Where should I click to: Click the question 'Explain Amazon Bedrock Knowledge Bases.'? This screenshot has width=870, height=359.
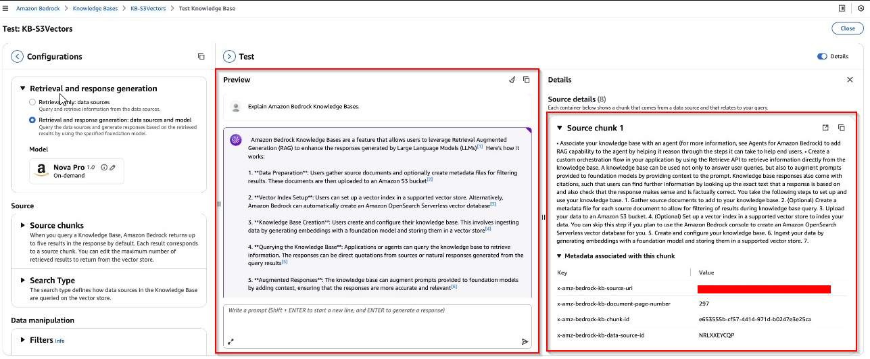pyautogui.click(x=304, y=107)
